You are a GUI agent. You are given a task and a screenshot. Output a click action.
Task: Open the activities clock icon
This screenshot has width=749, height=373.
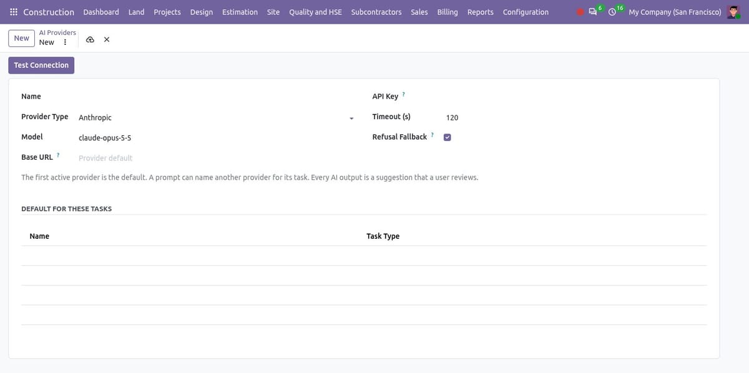[613, 12]
